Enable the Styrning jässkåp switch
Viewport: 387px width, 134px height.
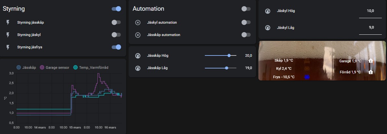[x=116, y=22]
